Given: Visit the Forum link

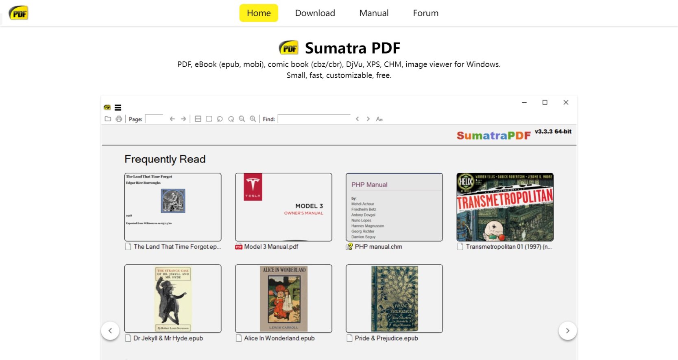Looking at the screenshot, I should (426, 13).
